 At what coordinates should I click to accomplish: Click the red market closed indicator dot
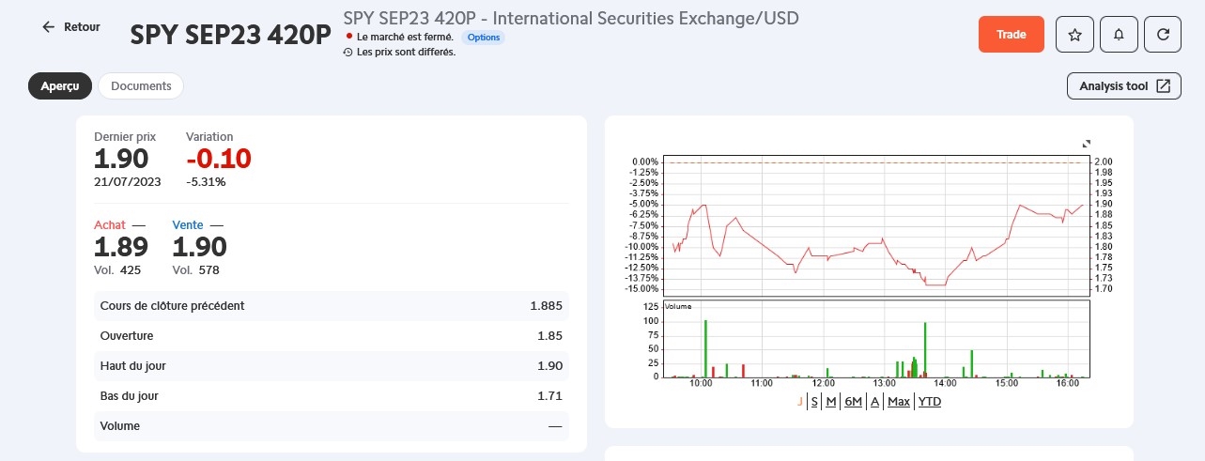point(348,37)
